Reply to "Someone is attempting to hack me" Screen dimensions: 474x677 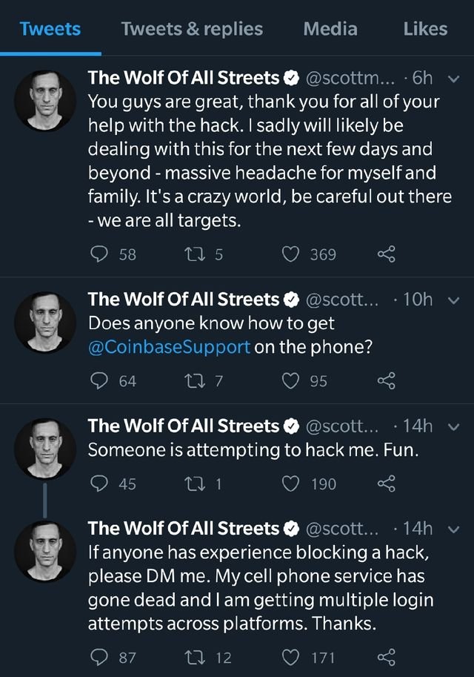click(99, 483)
